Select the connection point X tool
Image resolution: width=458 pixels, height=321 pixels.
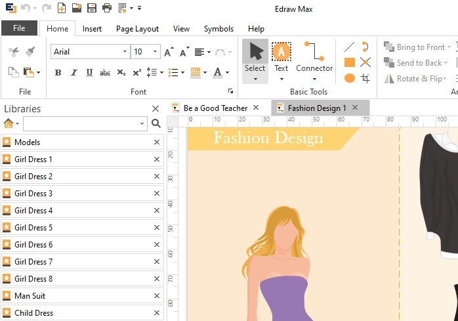pyautogui.click(x=365, y=62)
